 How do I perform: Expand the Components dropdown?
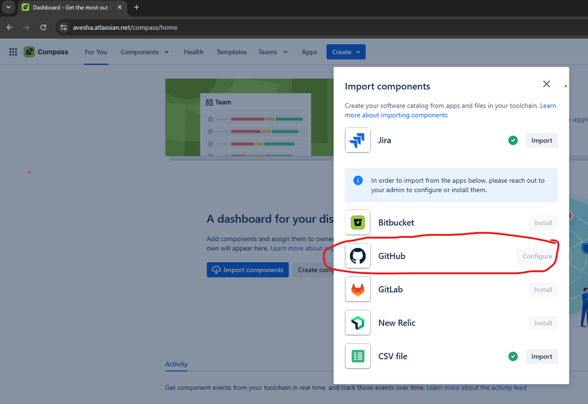[145, 52]
